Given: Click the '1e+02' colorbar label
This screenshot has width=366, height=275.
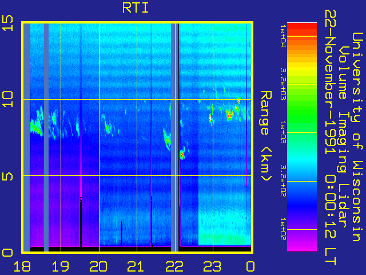Looking at the screenshot, I should (283, 229).
